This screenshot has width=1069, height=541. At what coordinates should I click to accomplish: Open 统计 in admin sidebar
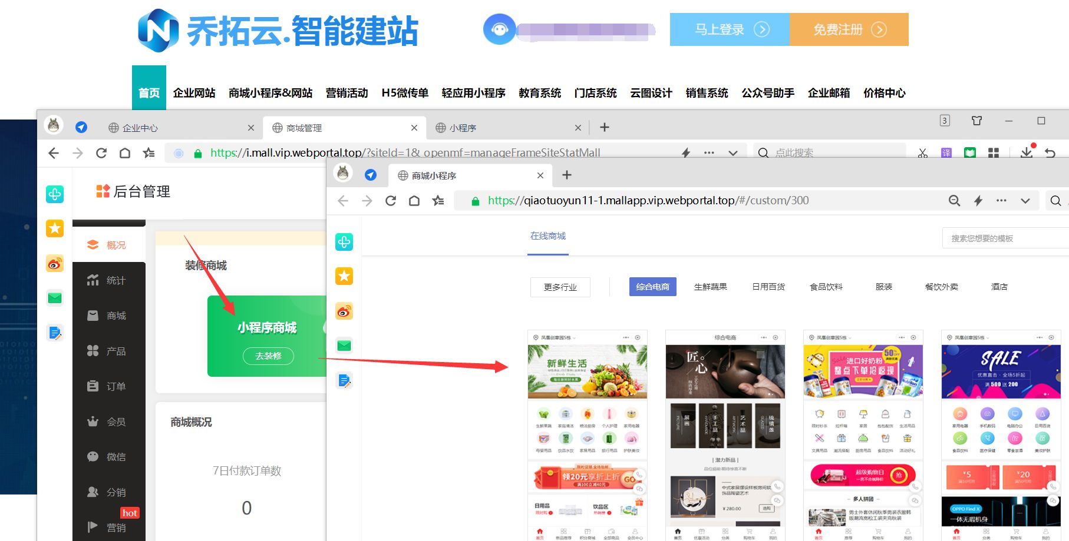click(109, 280)
